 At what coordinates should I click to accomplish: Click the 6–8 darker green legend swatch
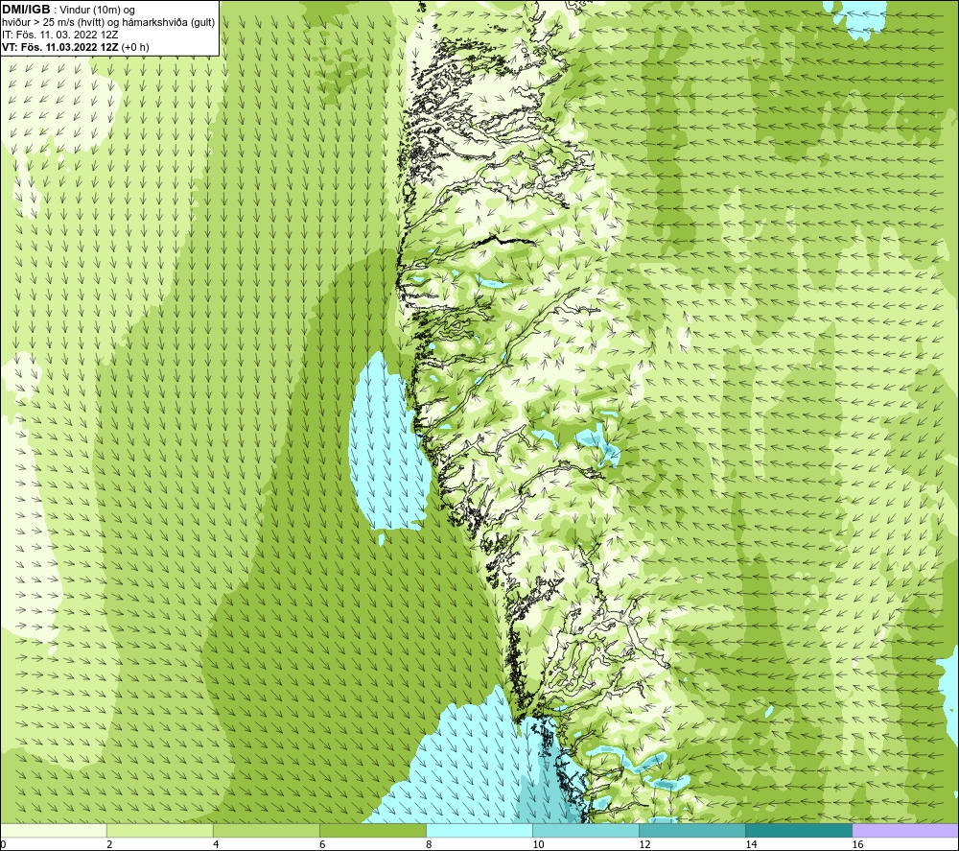click(x=373, y=831)
